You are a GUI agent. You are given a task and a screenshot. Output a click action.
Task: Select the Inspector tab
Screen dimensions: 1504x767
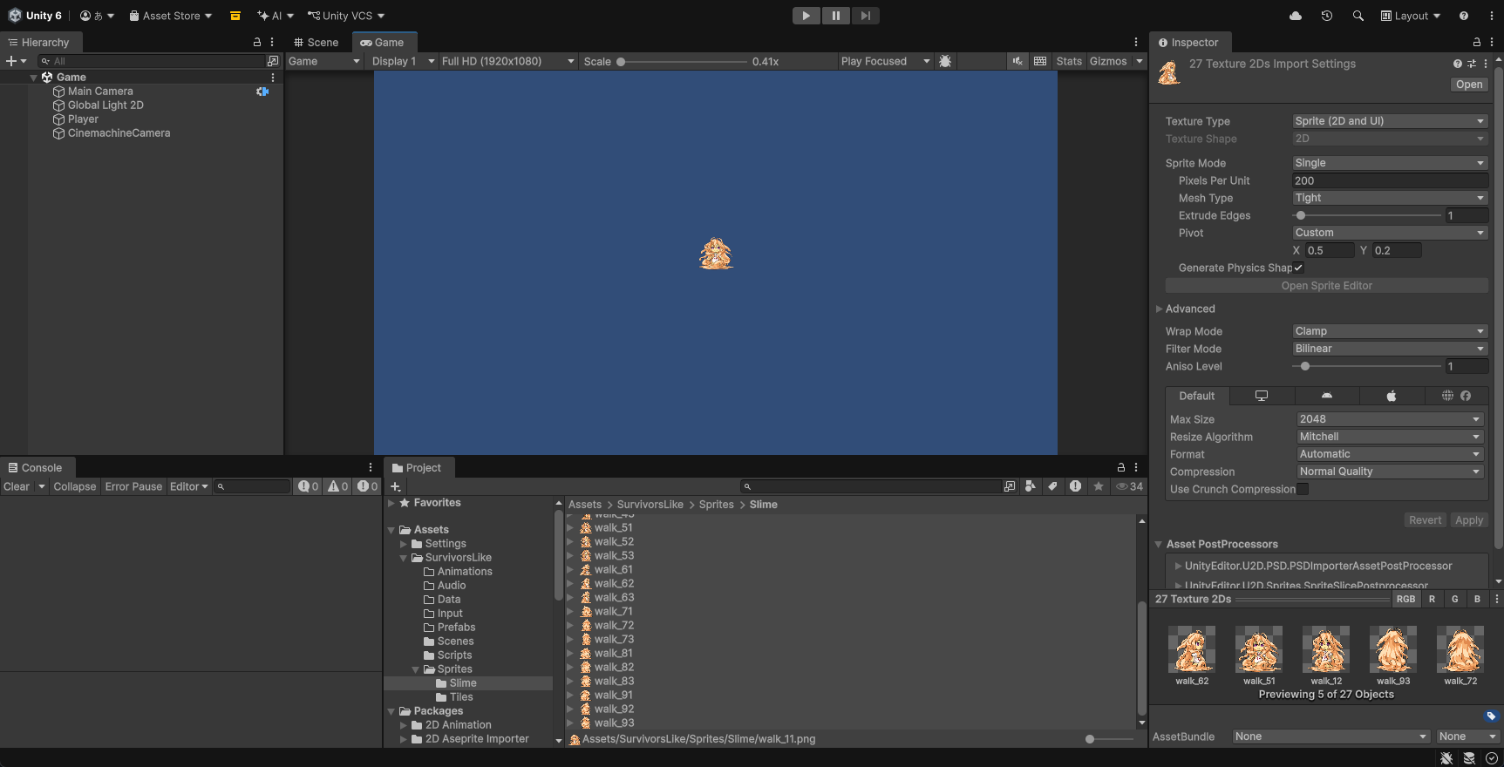(1188, 42)
